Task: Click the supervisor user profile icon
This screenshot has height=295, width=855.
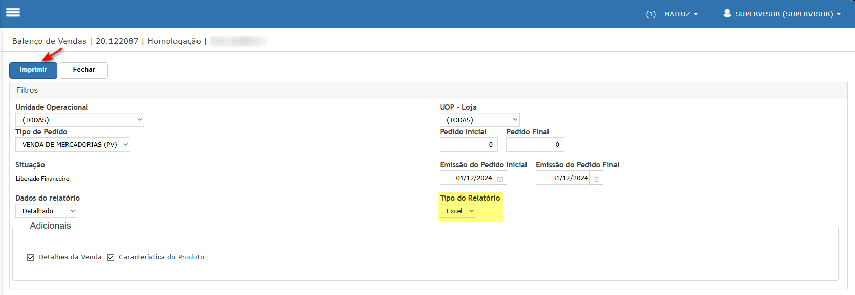Action: [727, 13]
